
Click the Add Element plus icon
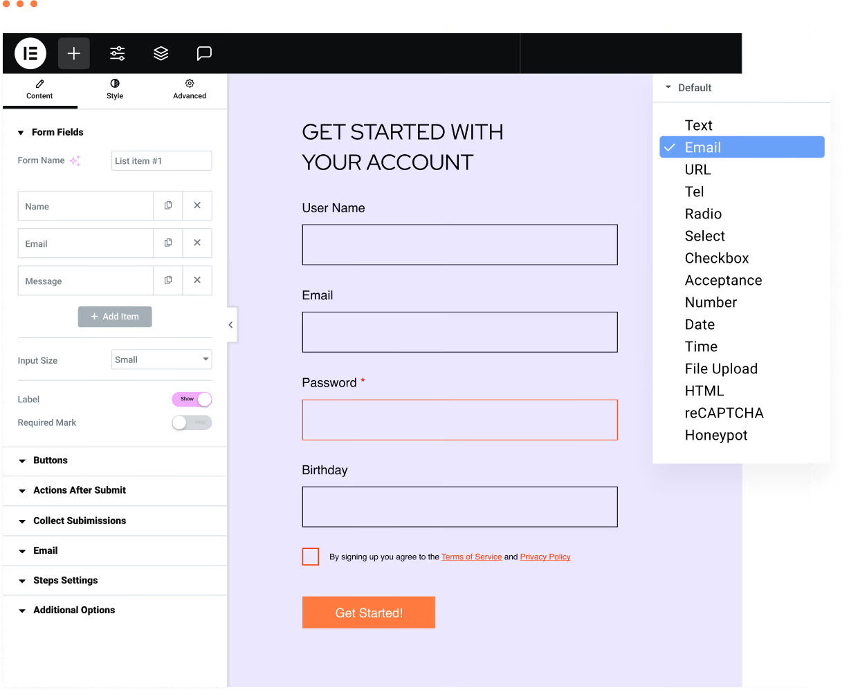click(x=74, y=53)
